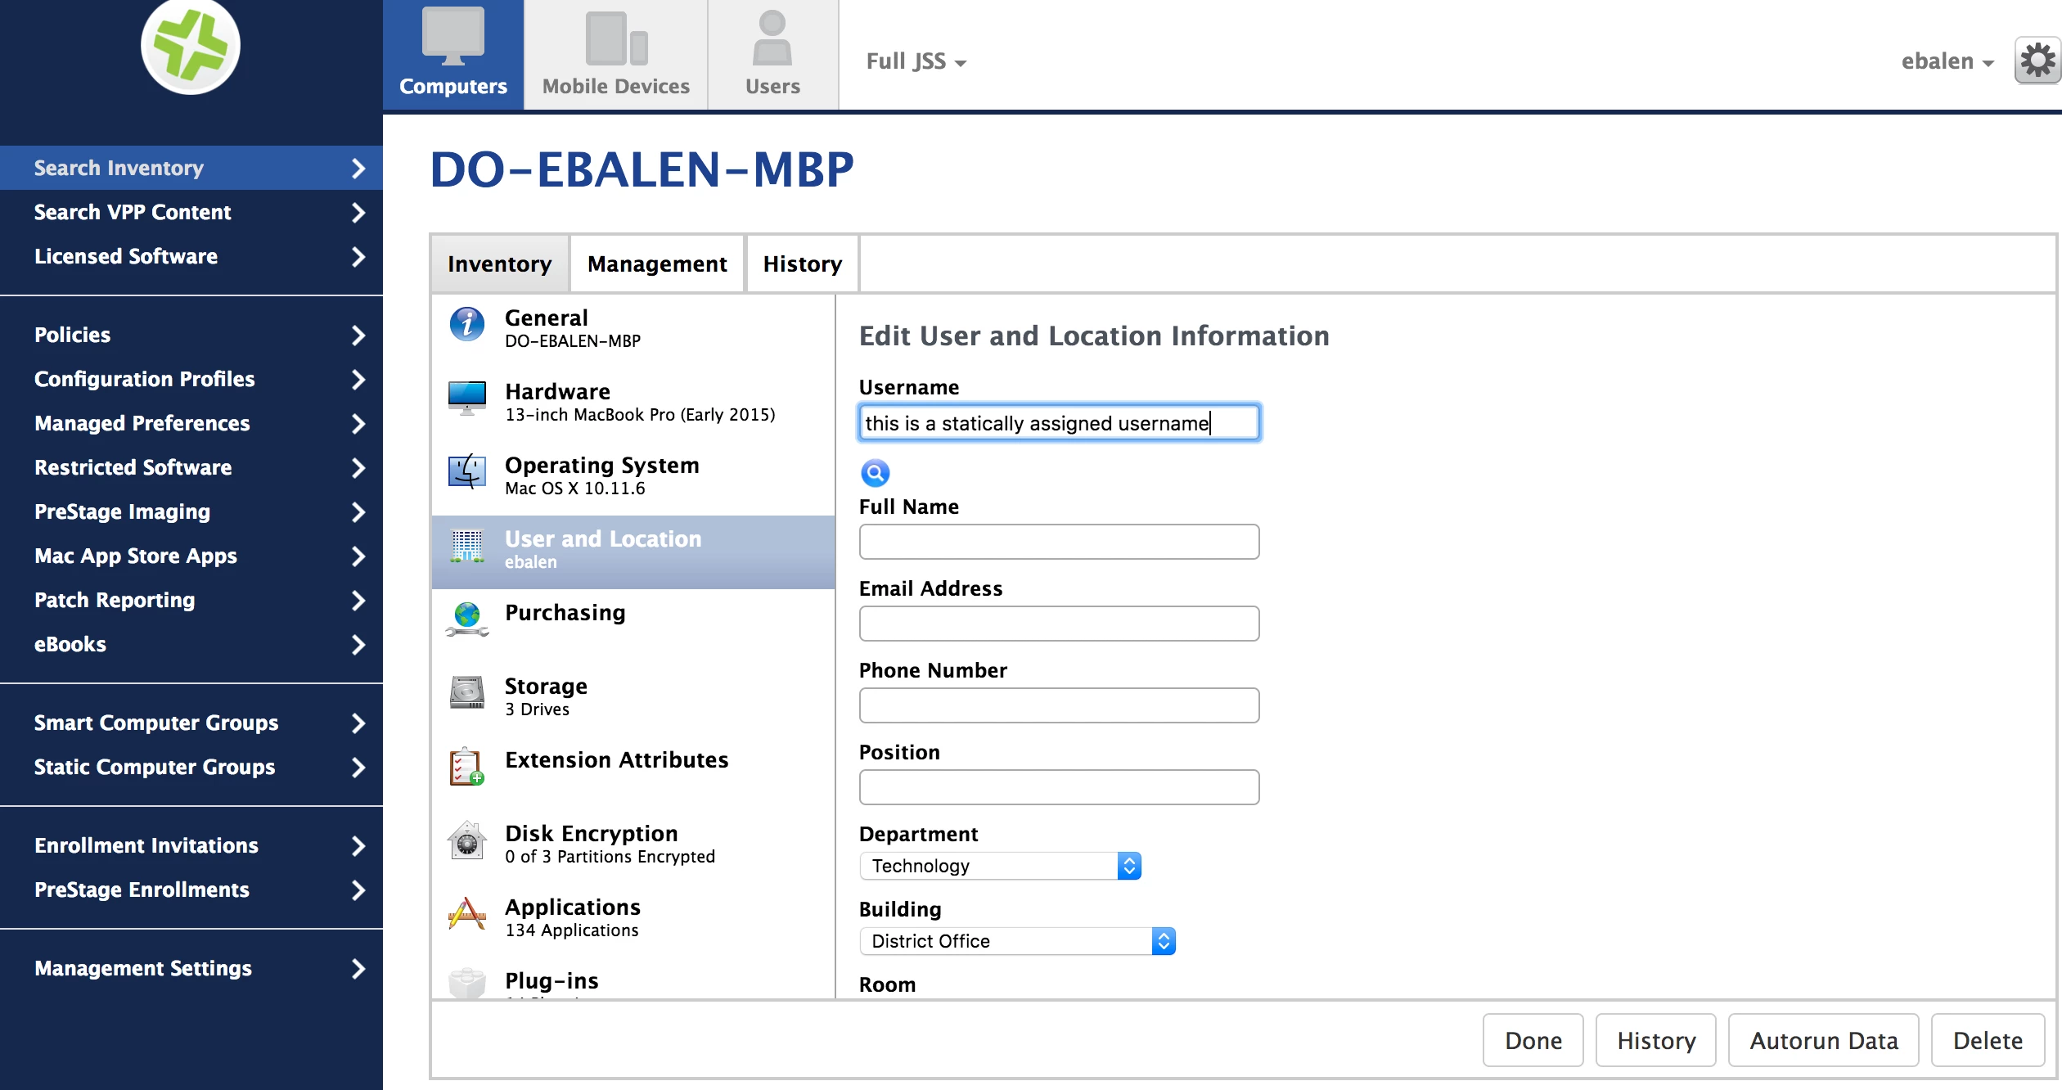
Task: Switch to the Management tab
Action: coord(657,263)
